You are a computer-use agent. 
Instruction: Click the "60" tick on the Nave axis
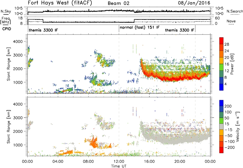coord(217,18)
